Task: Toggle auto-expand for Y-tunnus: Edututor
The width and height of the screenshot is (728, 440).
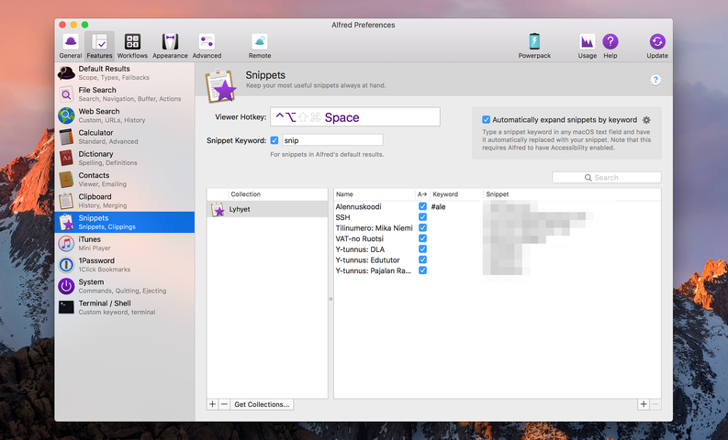Action: tap(422, 259)
